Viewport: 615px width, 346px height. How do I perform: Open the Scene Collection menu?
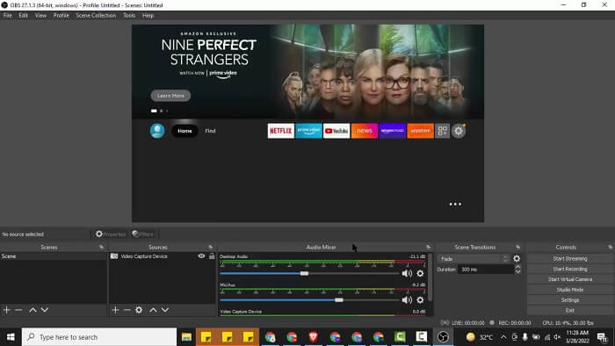[96, 15]
